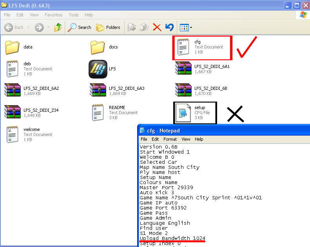Expand the Forward history dropdown arrow
The height and width of the screenshot is (247, 310).
coord(49,27)
